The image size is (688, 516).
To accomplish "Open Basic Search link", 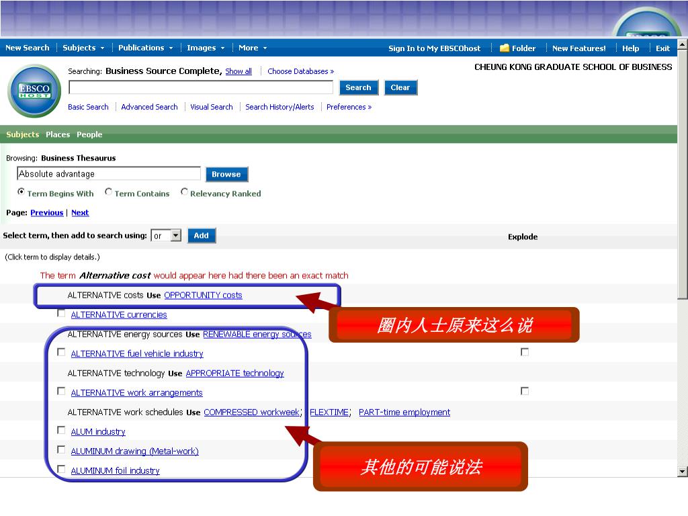I will tap(88, 107).
